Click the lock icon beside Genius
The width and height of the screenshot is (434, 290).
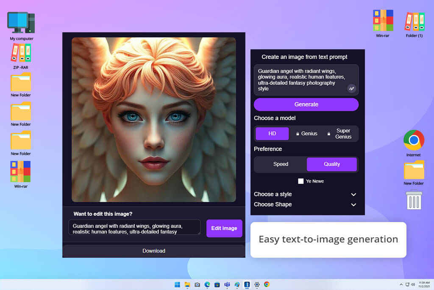298,134
